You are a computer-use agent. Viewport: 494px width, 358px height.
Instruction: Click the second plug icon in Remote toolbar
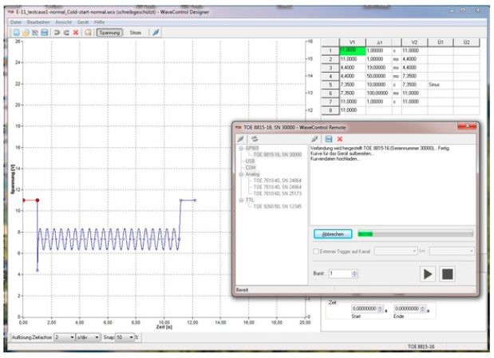(x=314, y=139)
